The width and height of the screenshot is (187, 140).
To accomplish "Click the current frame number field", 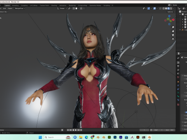I will tap(144, 130).
